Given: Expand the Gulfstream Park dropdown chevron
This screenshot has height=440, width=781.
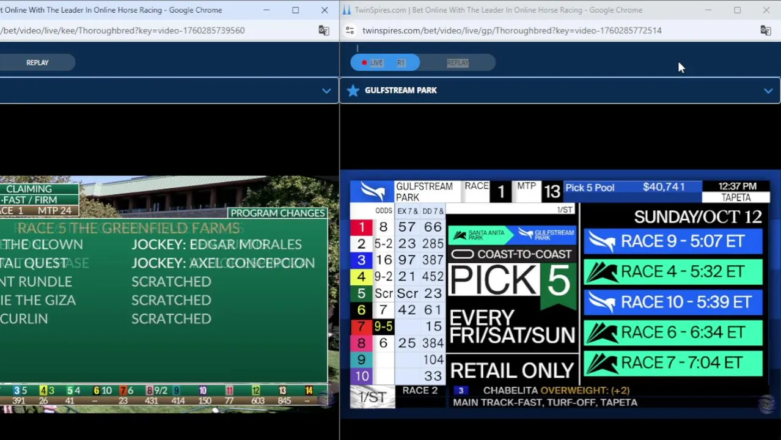Looking at the screenshot, I should [x=768, y=91].
